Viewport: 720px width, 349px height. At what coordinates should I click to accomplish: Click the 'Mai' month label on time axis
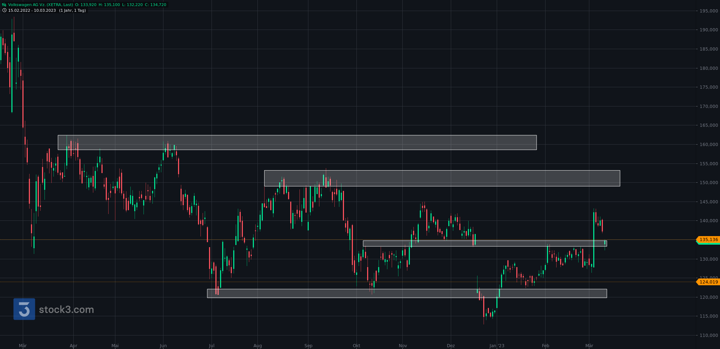pyautogui.click(x=115, y=346)
